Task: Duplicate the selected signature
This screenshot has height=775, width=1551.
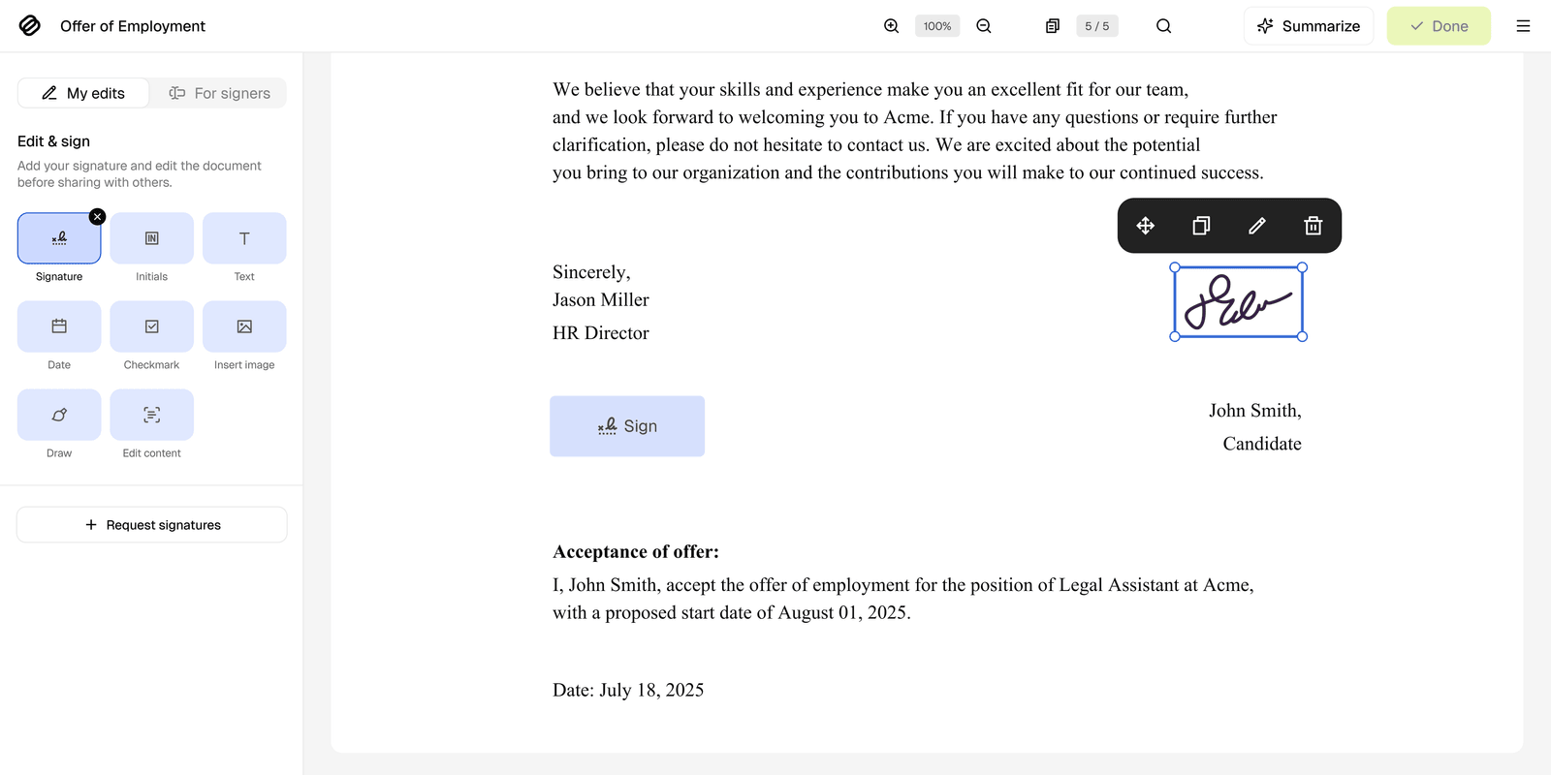Action: pos(1201,226)
